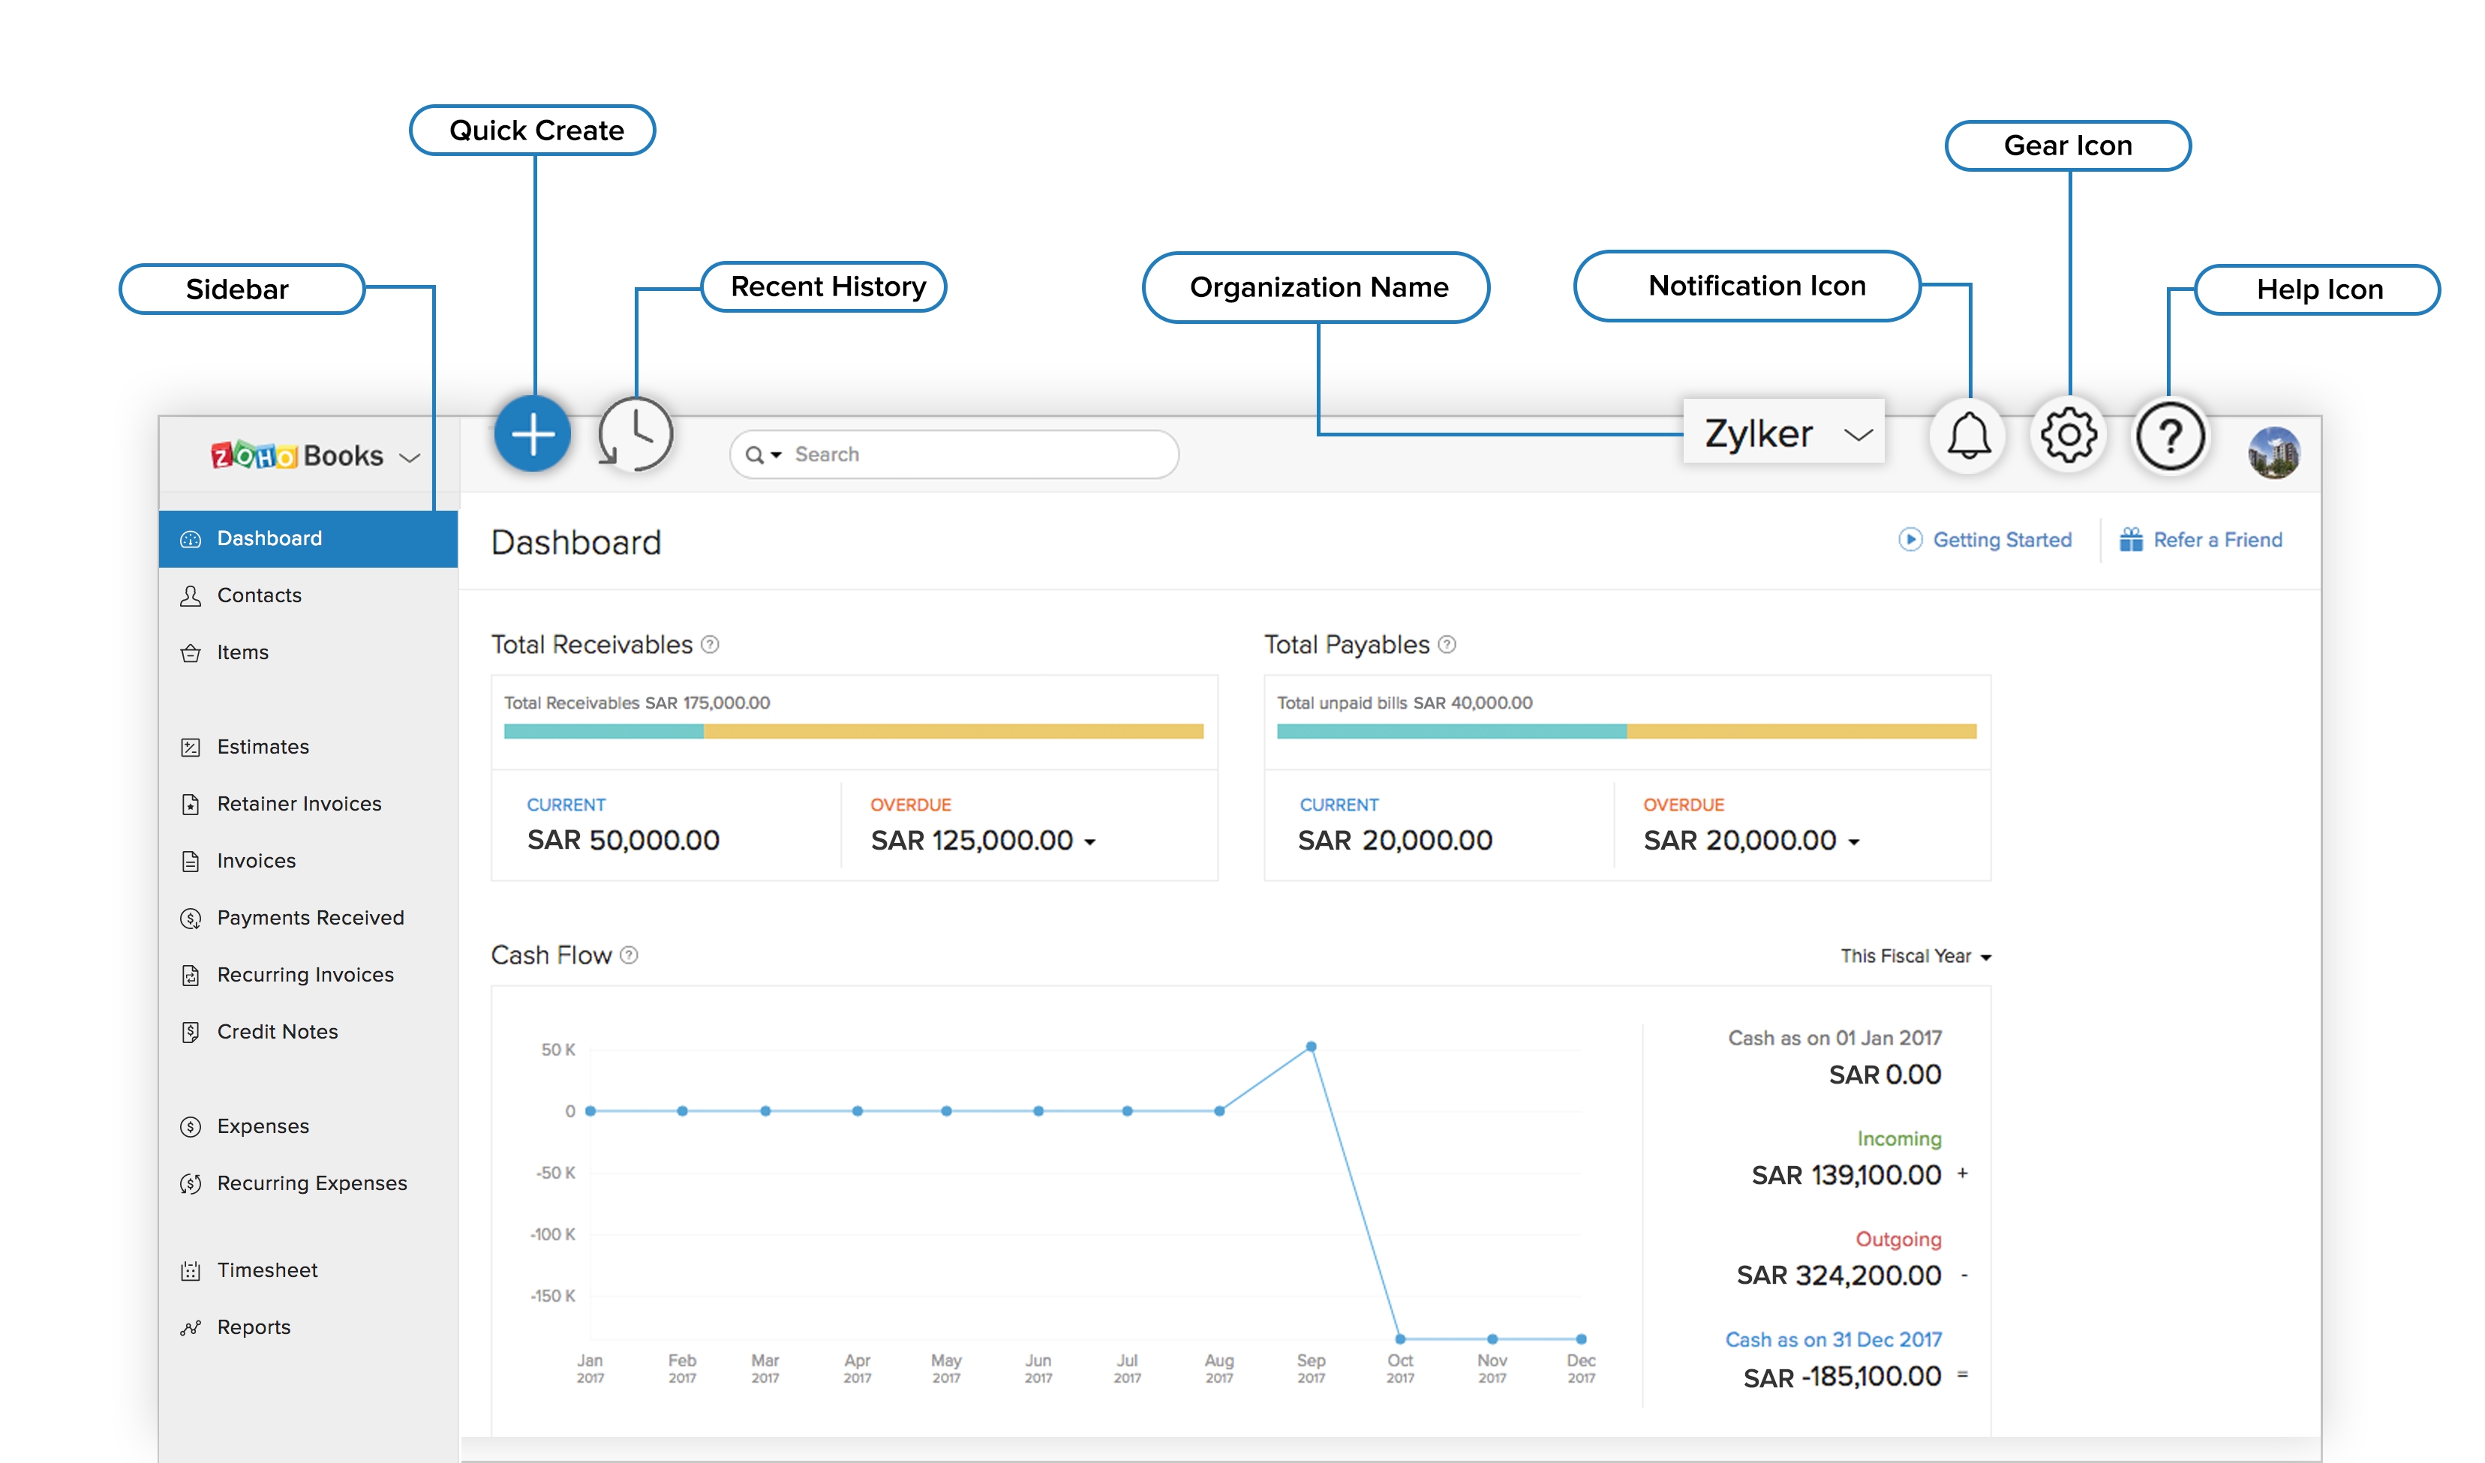
Task: Click the Quick Create plus button
Action: (x=533, y=435)
